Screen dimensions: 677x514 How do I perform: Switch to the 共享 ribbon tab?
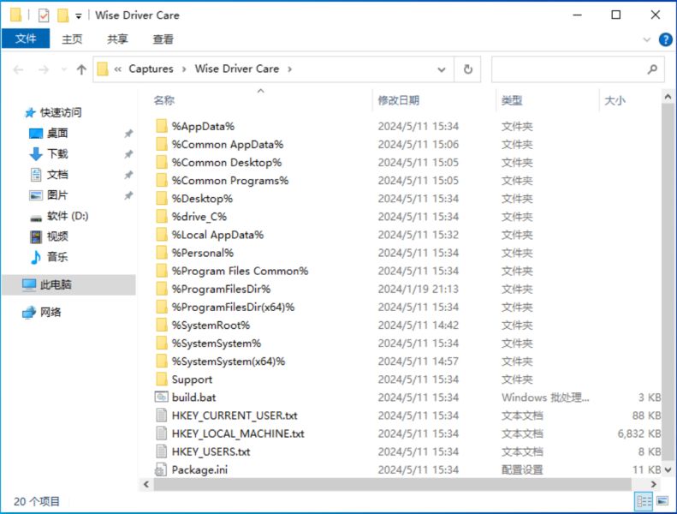[117, 39]
